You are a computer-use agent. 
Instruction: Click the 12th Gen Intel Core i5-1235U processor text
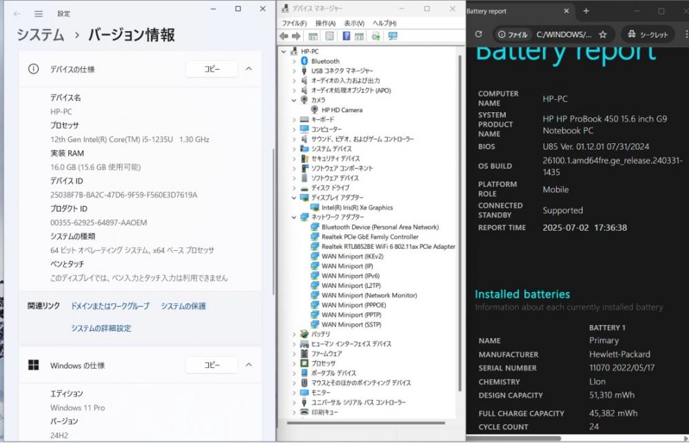click(130, 139)
